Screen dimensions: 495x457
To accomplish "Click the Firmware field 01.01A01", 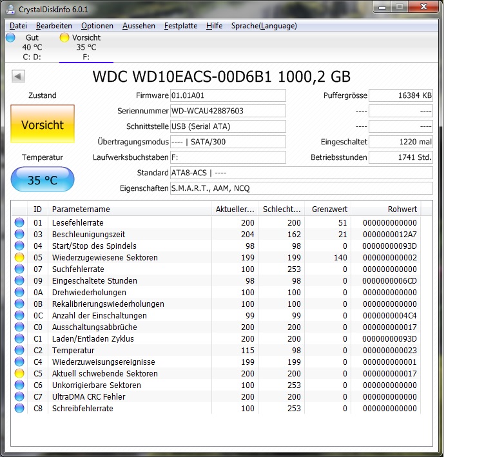I will tap(228, 95).
